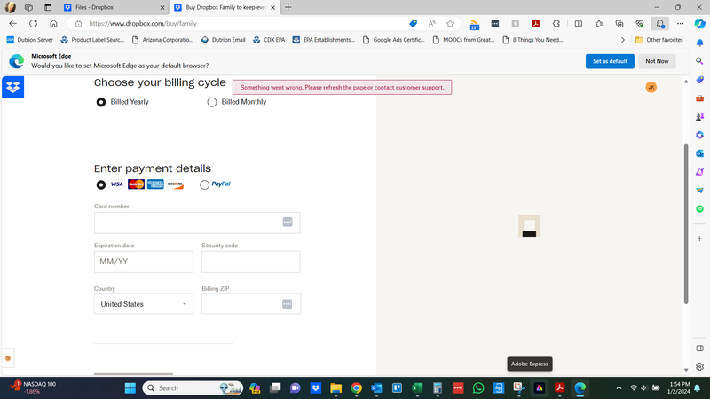Open the Favorites list icon
Image resolution: width=710 pixels, height=399 pixels.
[598, 24]
